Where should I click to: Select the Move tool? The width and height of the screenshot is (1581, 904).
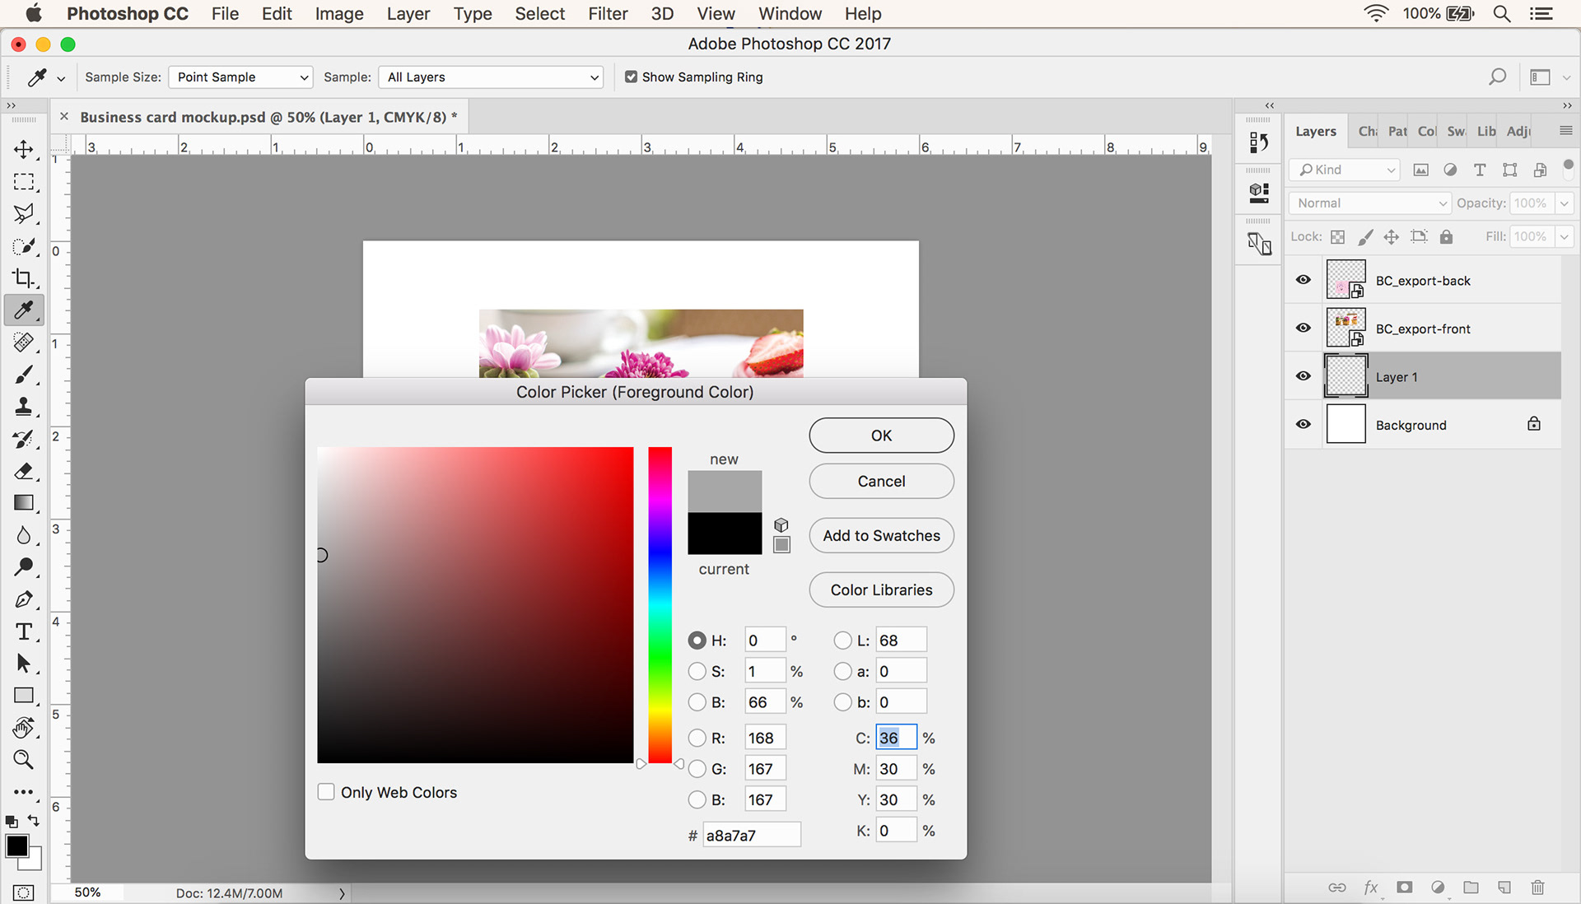pyautogui.click(x=24, y=149)
